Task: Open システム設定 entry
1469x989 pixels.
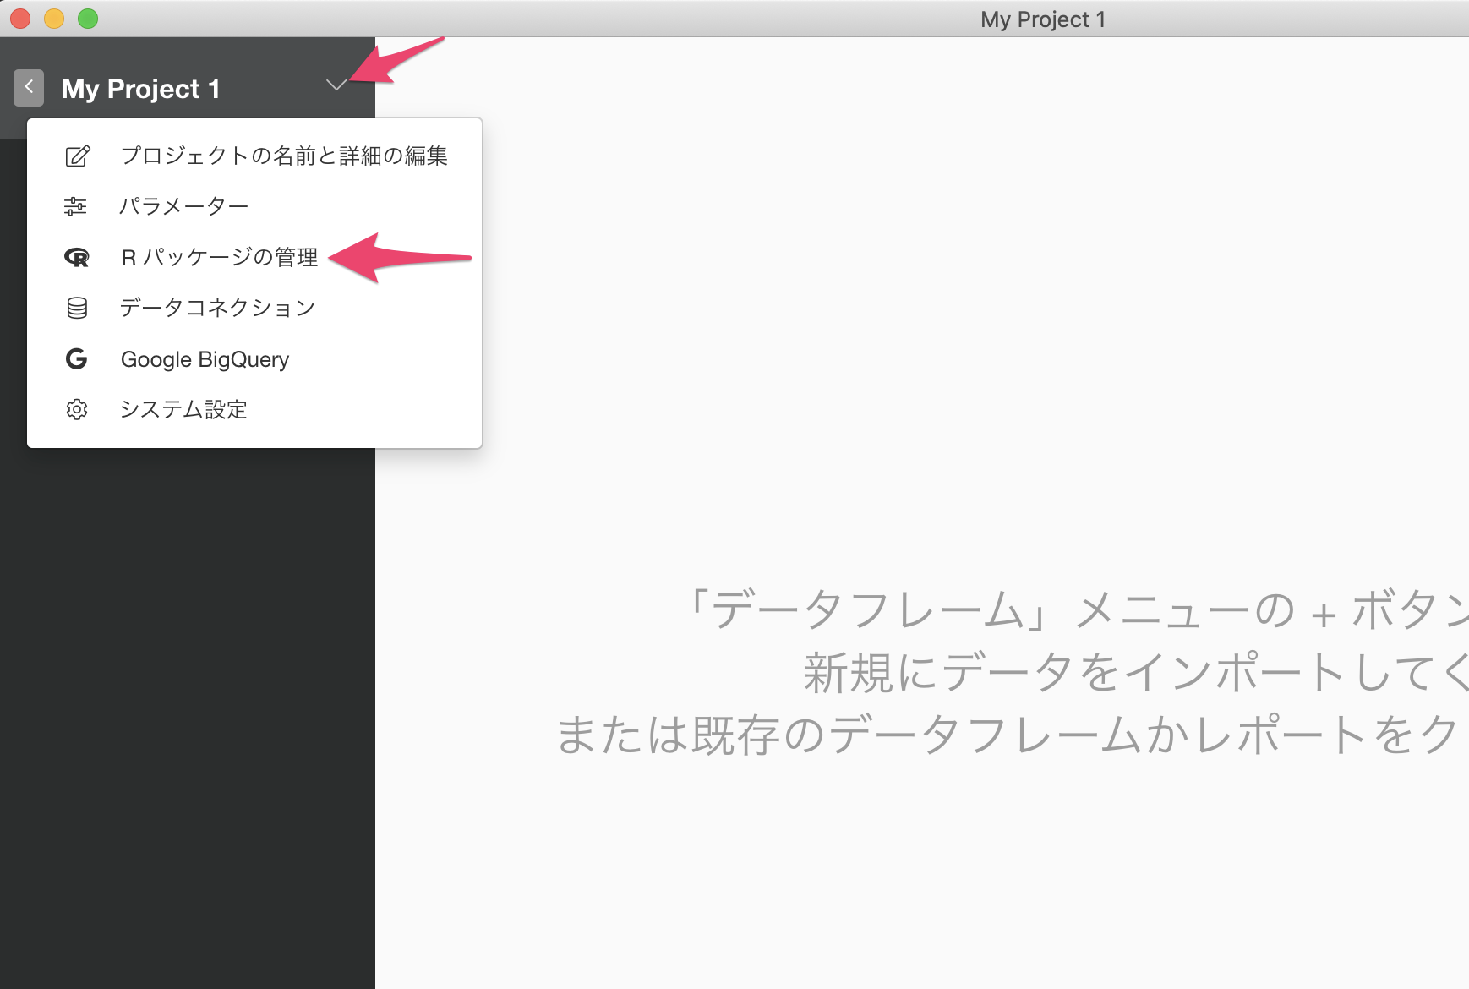Action: 254,409
